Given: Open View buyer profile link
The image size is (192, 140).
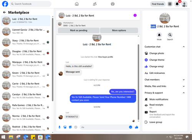Looking at the screenshot, I should (106, 57).
